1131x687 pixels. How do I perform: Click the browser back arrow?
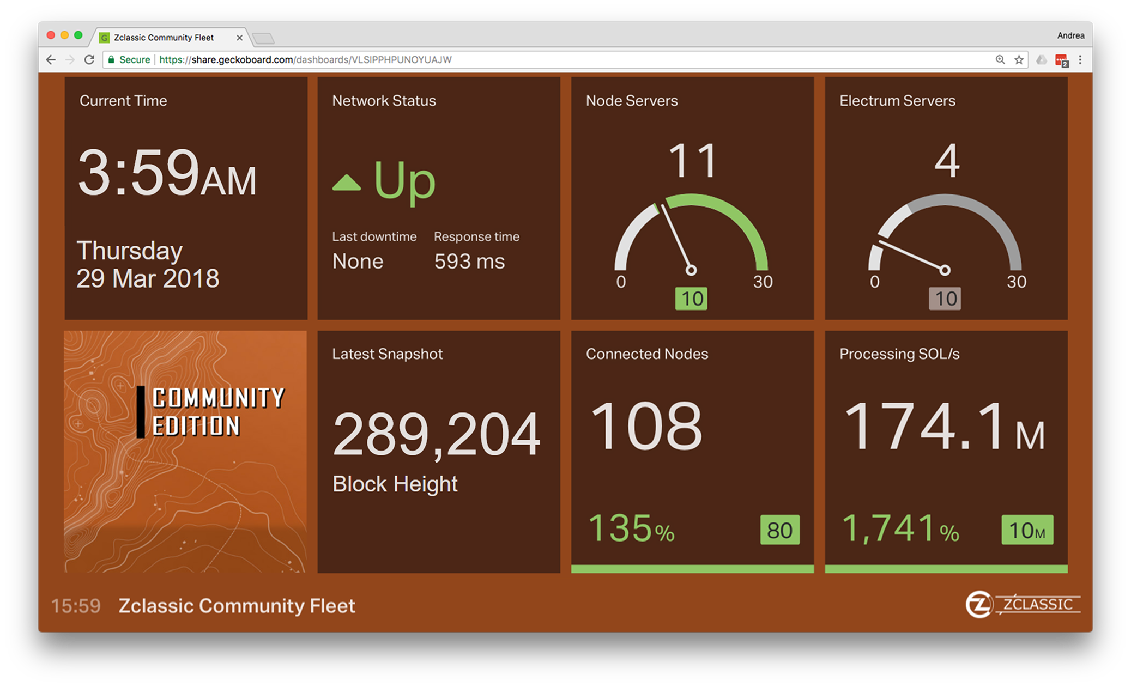51,60
